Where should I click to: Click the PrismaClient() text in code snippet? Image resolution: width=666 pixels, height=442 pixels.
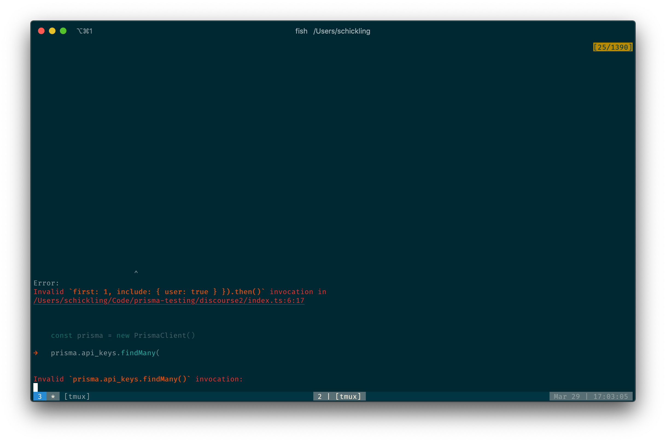[164, 335]
